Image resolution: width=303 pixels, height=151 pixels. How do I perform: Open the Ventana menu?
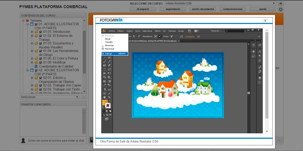172,31
